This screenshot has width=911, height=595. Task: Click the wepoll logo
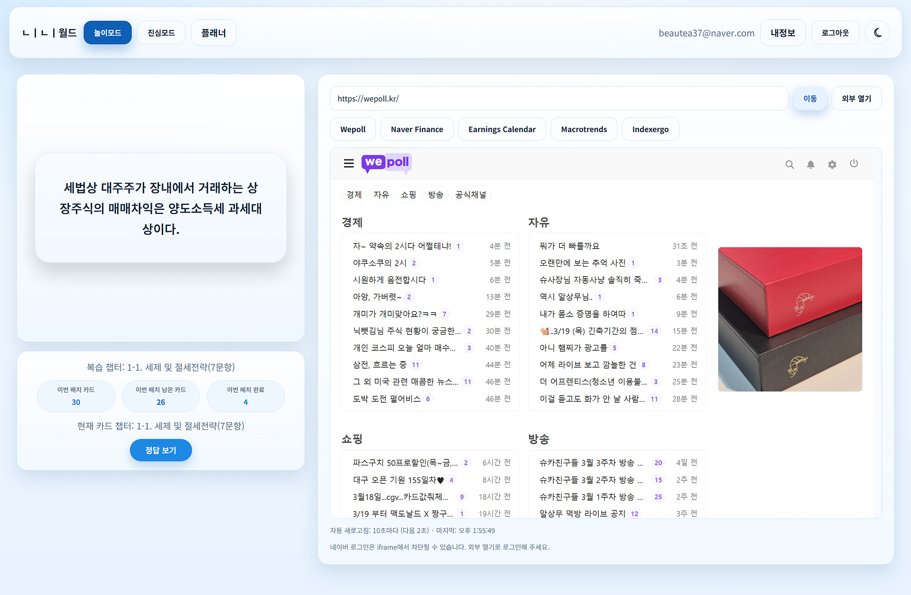[386, 163]
